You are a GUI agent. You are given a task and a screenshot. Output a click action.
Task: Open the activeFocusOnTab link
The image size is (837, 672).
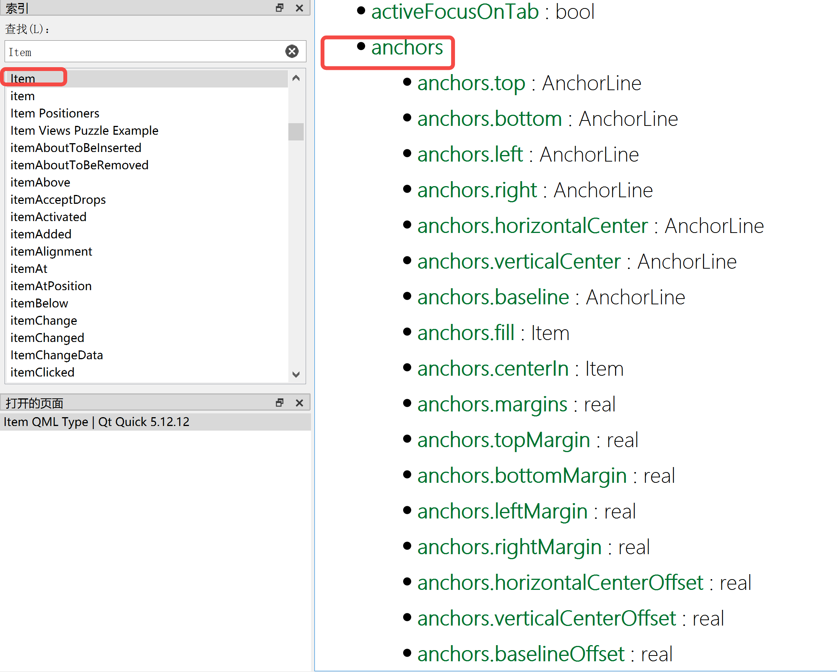pos(455,12)
